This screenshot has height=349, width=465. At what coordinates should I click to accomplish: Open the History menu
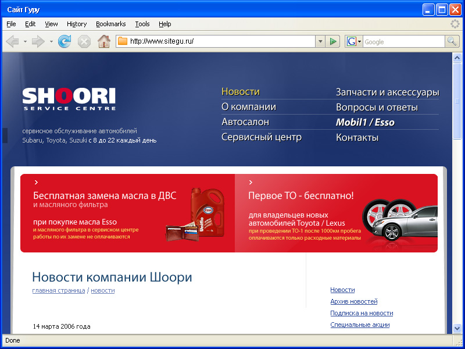tap(77, 24)
